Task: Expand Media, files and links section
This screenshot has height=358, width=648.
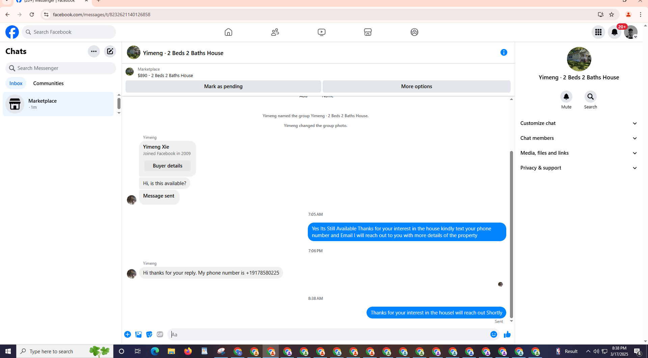Action: point(579,153)
